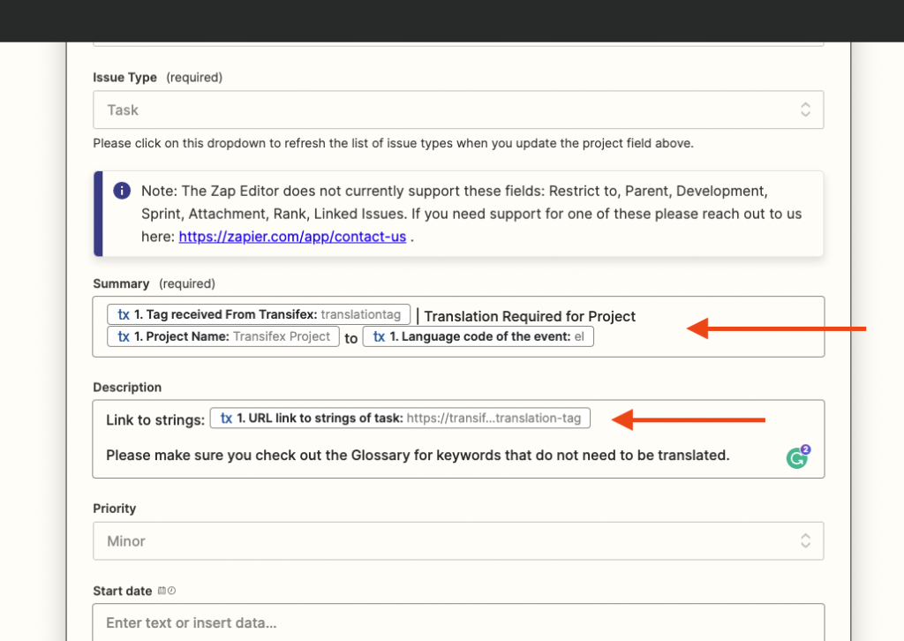
Task: Click the Summary field label
Action: click(x=121, y=283)
